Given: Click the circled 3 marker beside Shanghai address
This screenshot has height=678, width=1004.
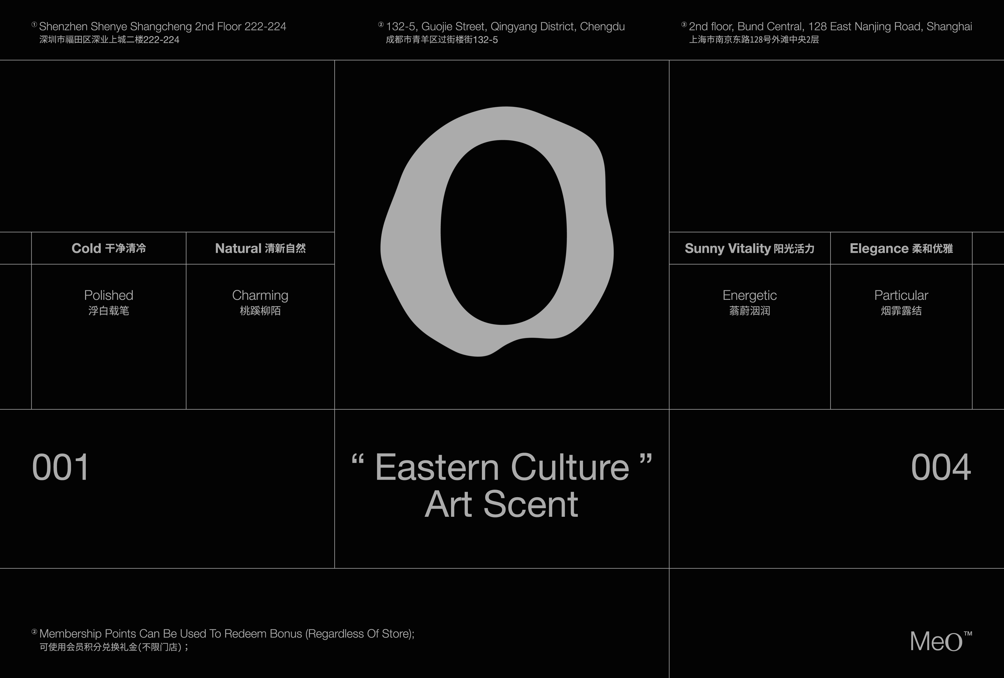Looking at the screenshot, I should point(684,25).
